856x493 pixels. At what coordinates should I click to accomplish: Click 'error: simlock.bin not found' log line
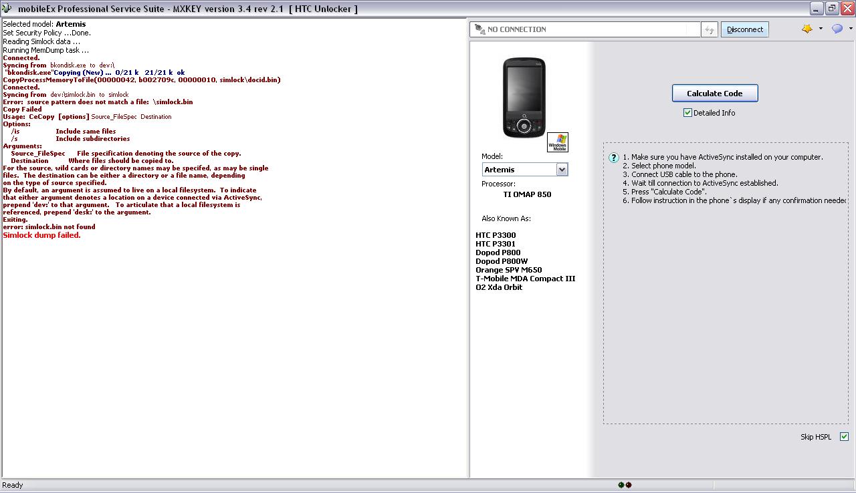(x=49, y=227)
